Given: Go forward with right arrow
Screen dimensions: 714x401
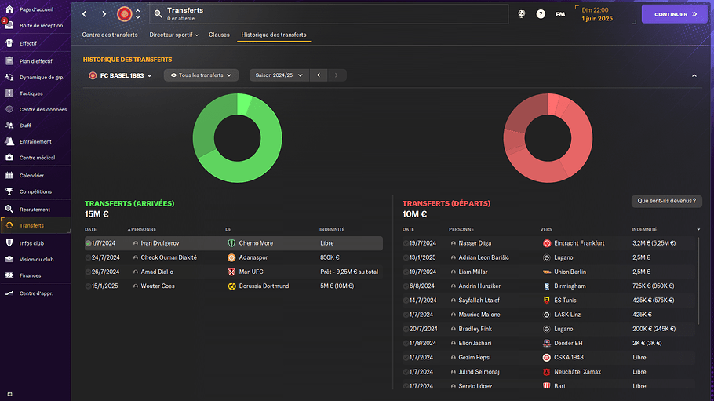Looking at the screenshot, I should click(104, 14).
